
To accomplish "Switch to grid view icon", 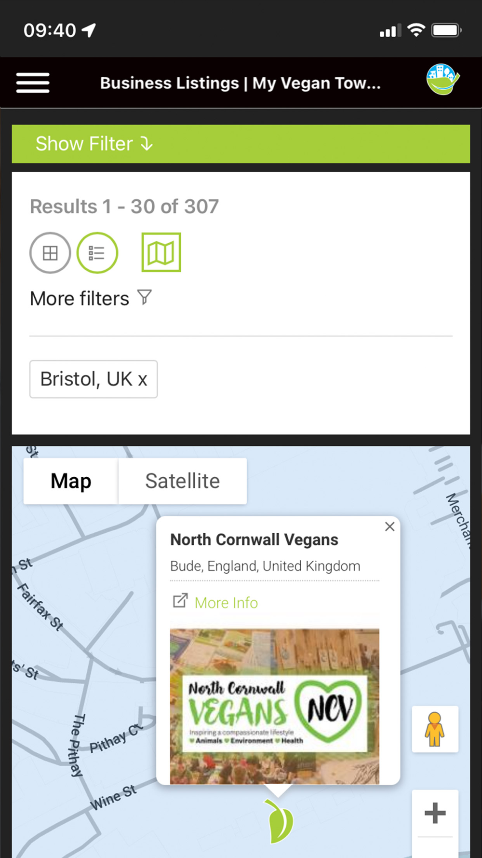I will coord(50,253).
